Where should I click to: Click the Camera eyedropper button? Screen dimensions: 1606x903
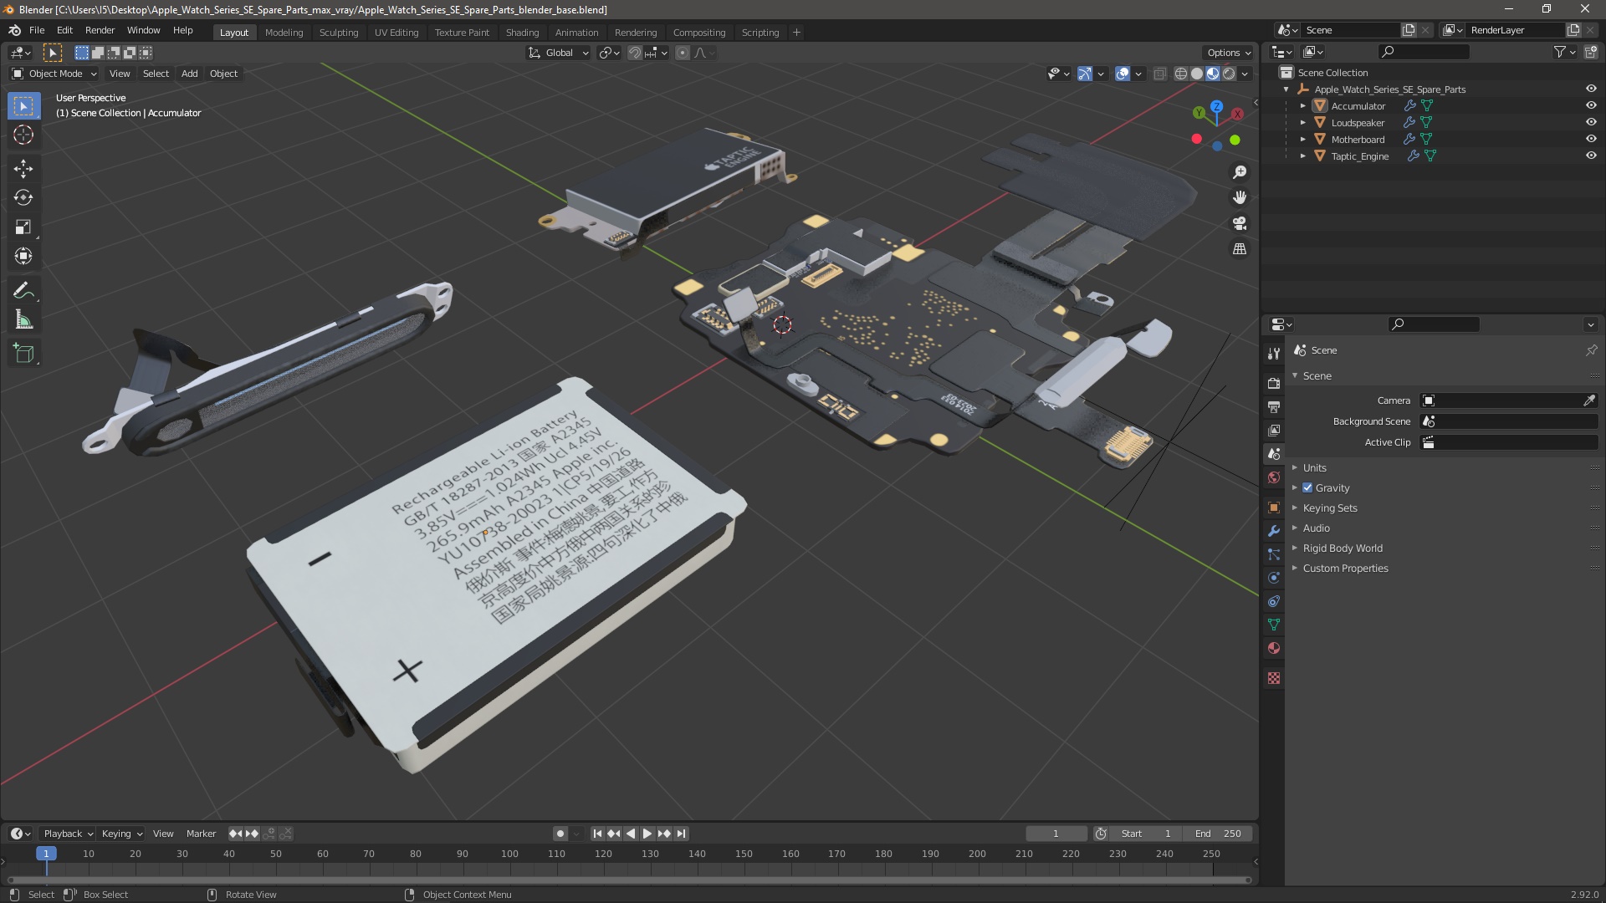pyautogui.click(x=1588, y=400)
